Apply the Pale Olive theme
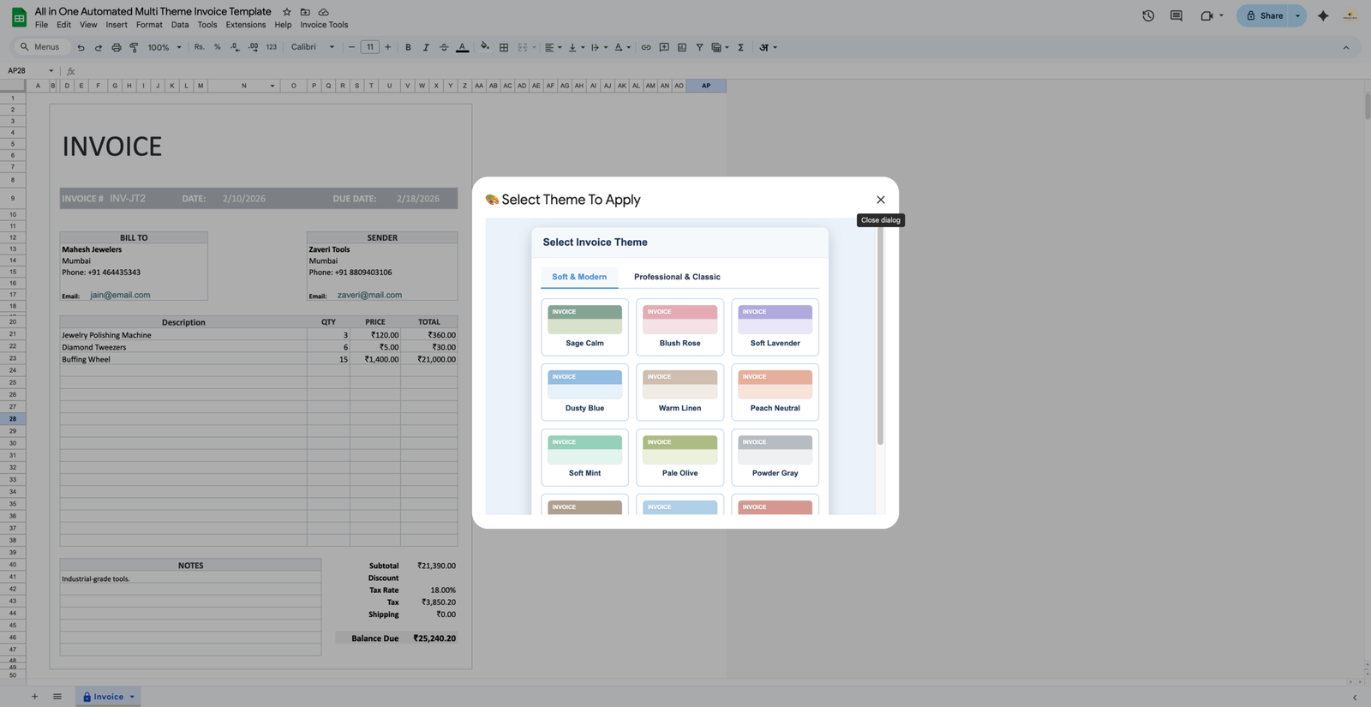Image resolution: width=1371 pixels, height=707 pixels. (680, 457)
